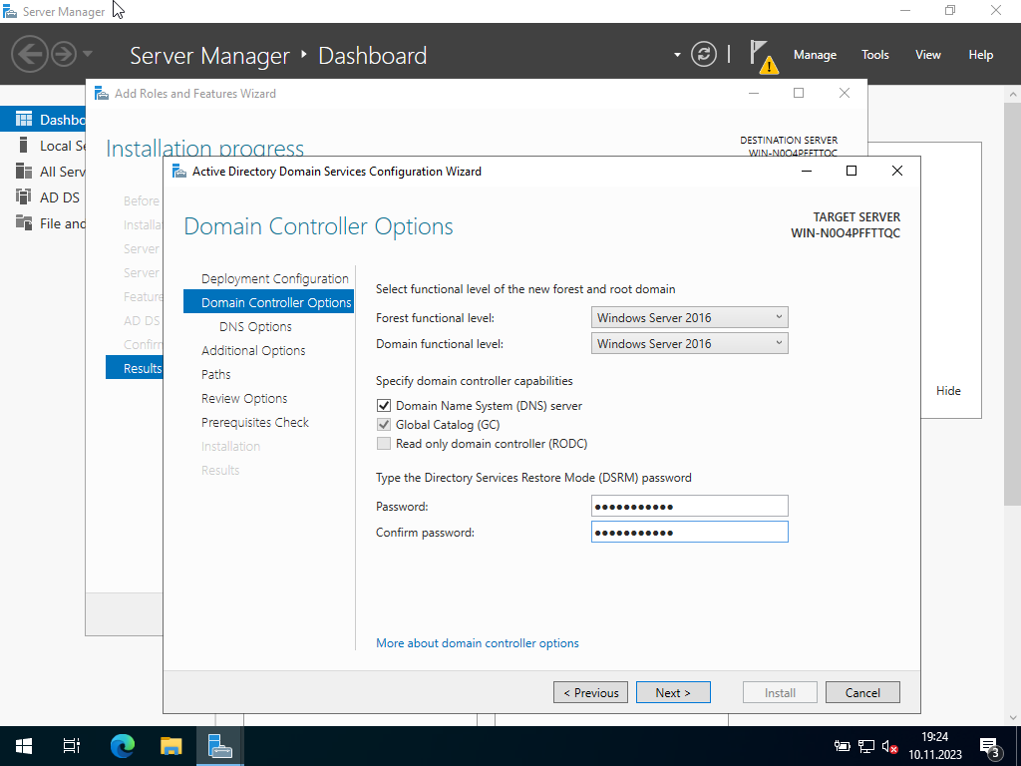Screen dimensions: 1021x766
Task: Click the removable device tray icon
Action: pos(842,746)
